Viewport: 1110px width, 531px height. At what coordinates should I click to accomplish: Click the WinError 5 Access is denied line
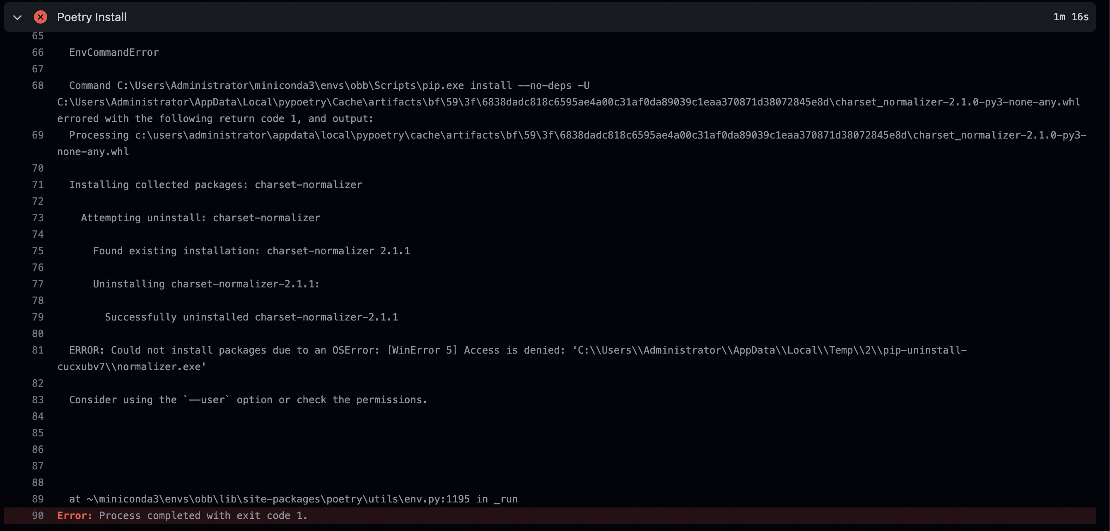click(512, 359)
